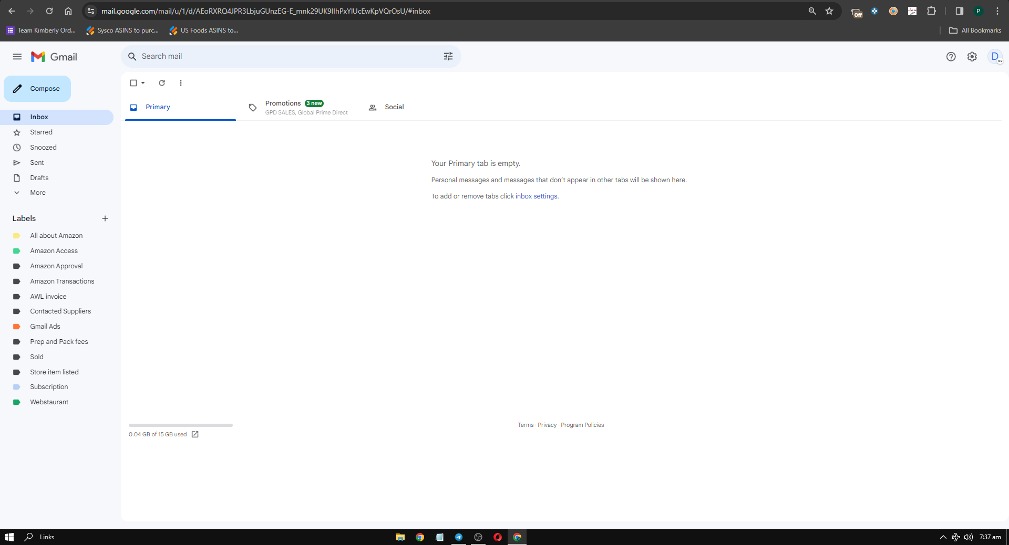Open the Program Policies link
The height and width of the screenshot is (545, 1009).
pos(582,425)
